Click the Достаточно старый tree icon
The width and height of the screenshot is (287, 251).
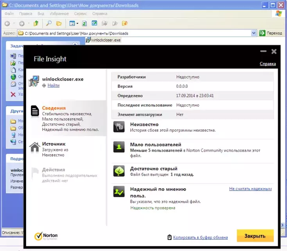119,171
